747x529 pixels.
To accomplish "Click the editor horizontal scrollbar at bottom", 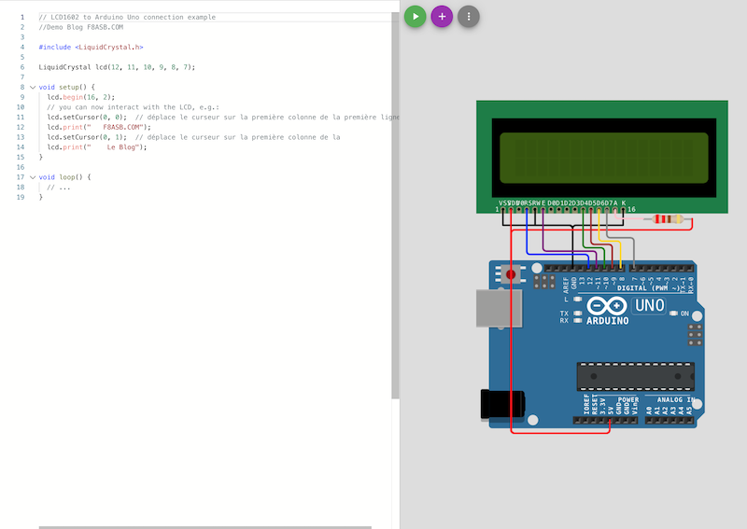I will point(204,527).
